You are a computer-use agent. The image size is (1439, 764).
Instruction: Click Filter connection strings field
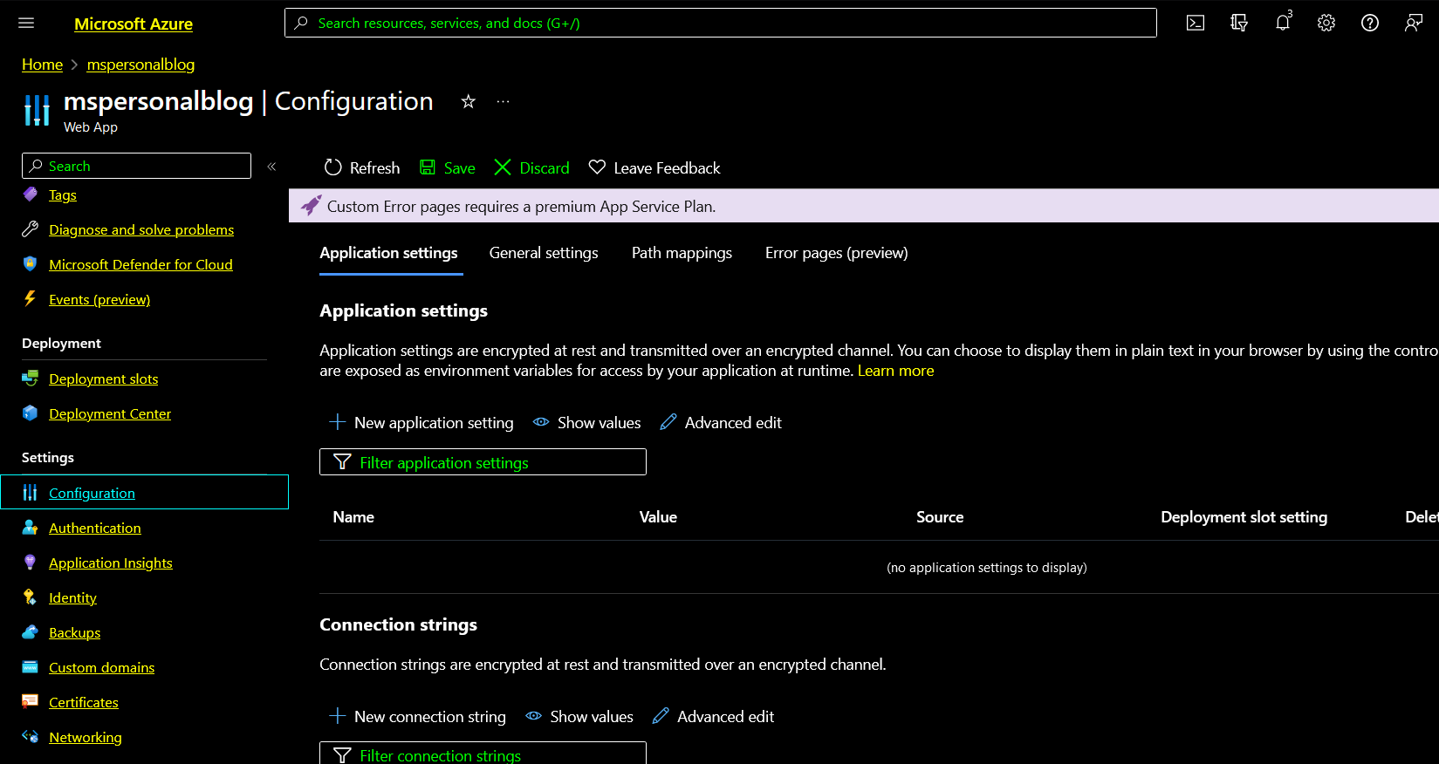tap(483, 754)
